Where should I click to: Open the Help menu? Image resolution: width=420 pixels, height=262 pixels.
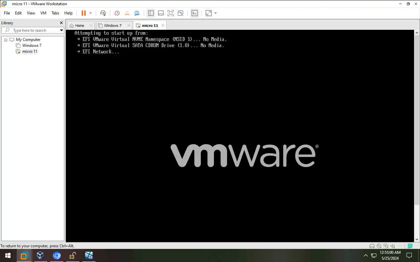[x=68, y=13]
